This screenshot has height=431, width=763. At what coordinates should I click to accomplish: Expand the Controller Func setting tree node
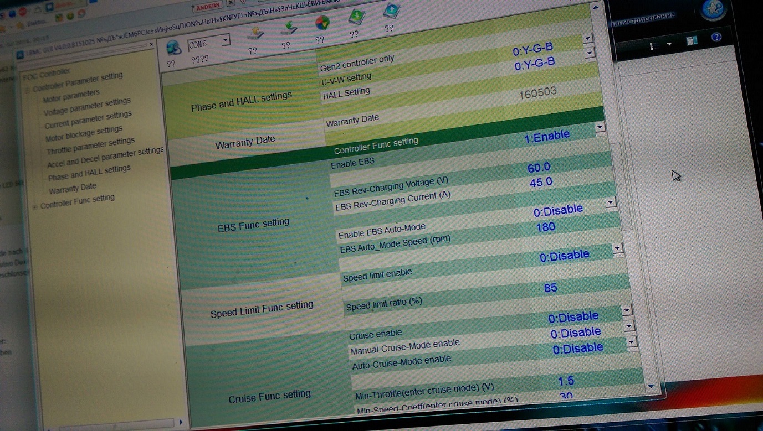coord(35,206)
